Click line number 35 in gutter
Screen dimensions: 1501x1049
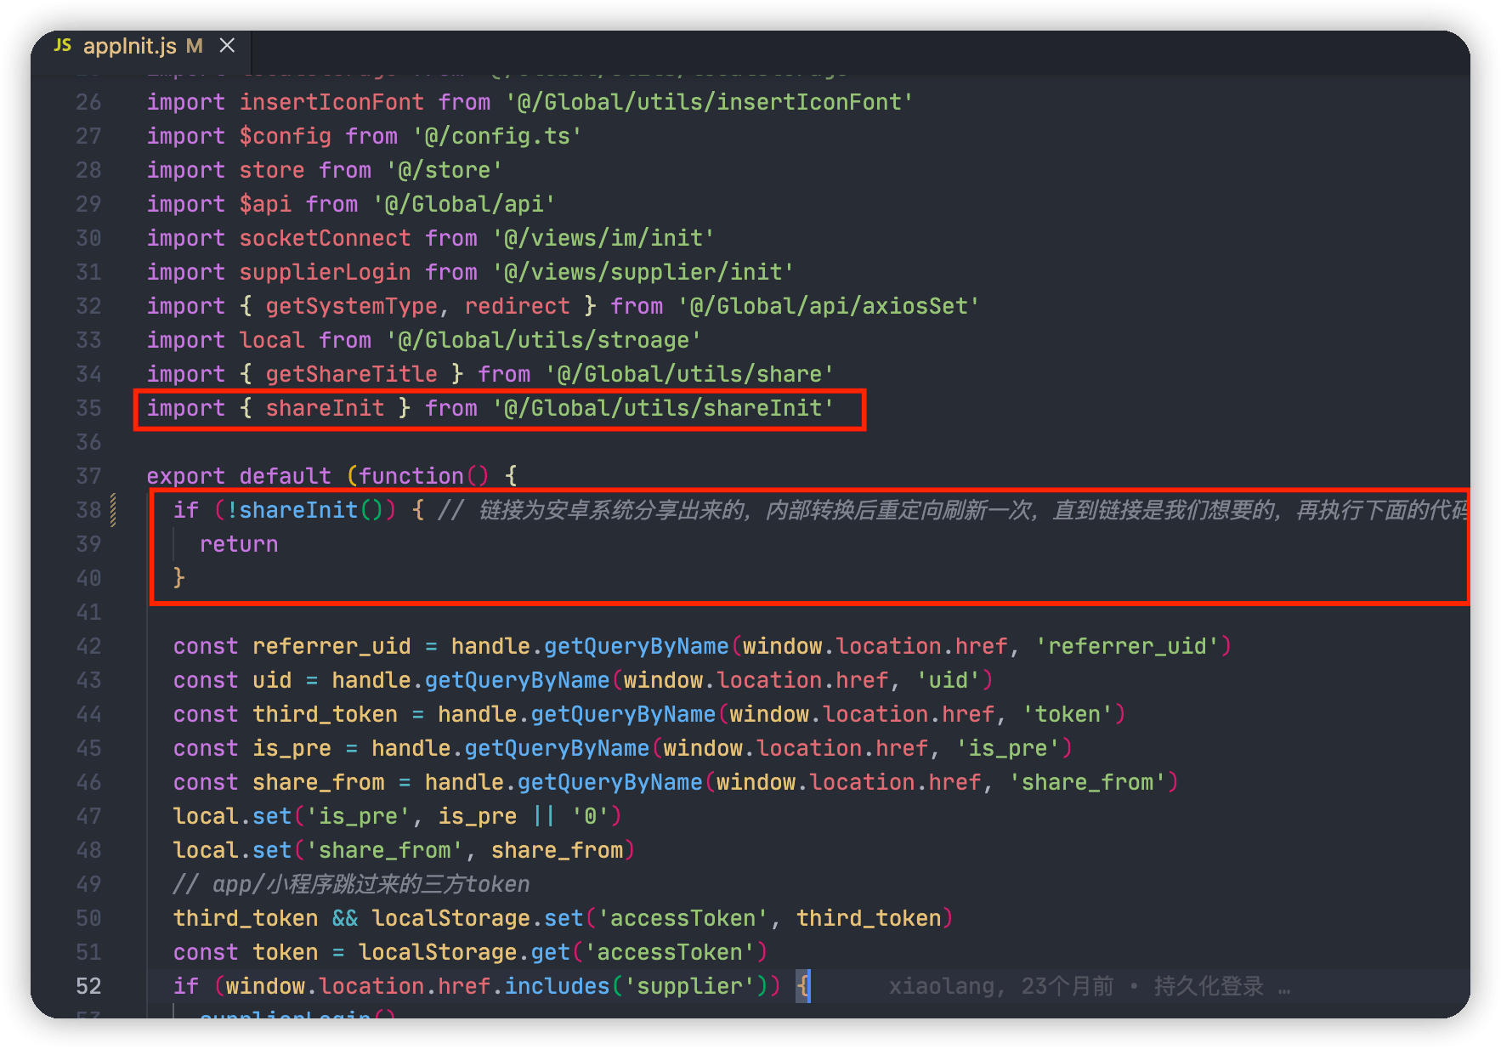[x=88, y=408]
